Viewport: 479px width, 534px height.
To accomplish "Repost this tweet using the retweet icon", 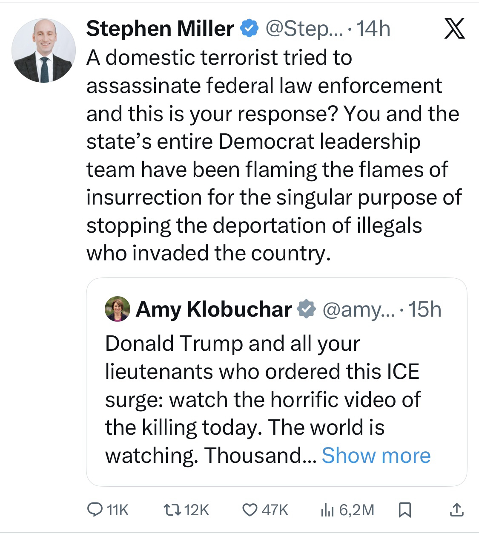I will tap(173, 509).
